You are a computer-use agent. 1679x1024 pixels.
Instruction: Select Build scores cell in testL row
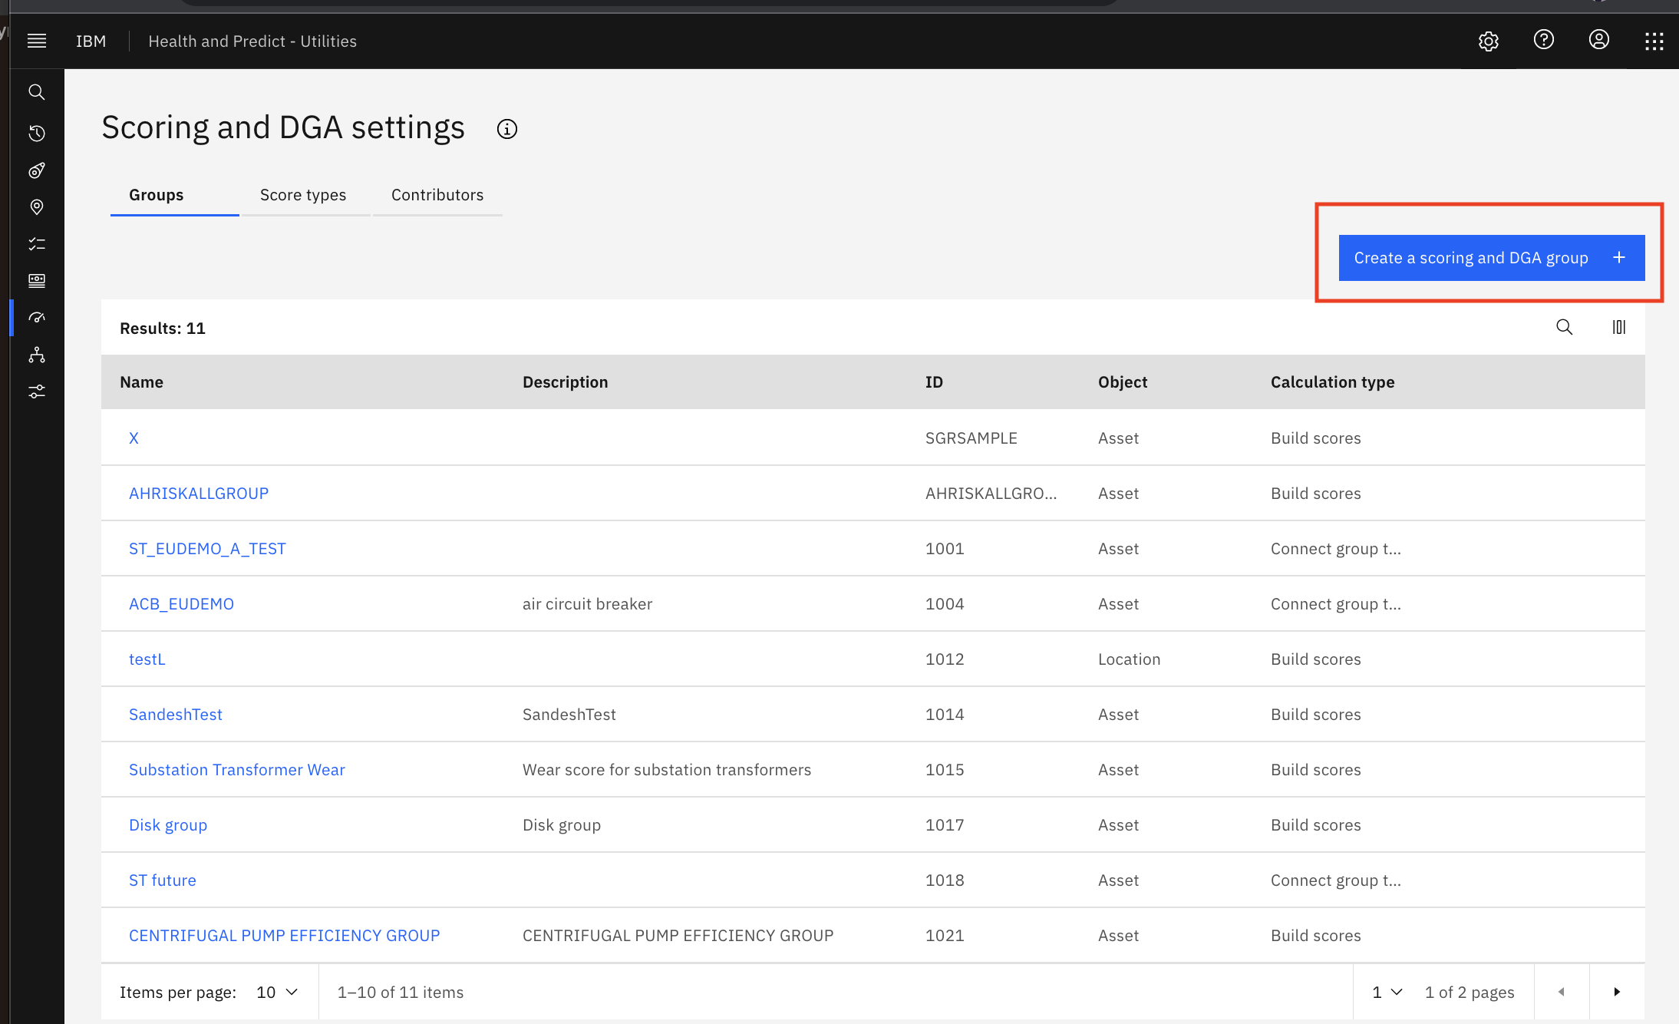pos(1316,659)
